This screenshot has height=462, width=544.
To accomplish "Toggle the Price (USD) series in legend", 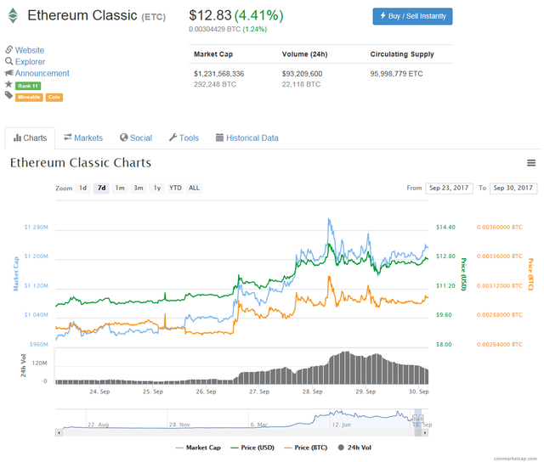I will [x=252, y=448].
